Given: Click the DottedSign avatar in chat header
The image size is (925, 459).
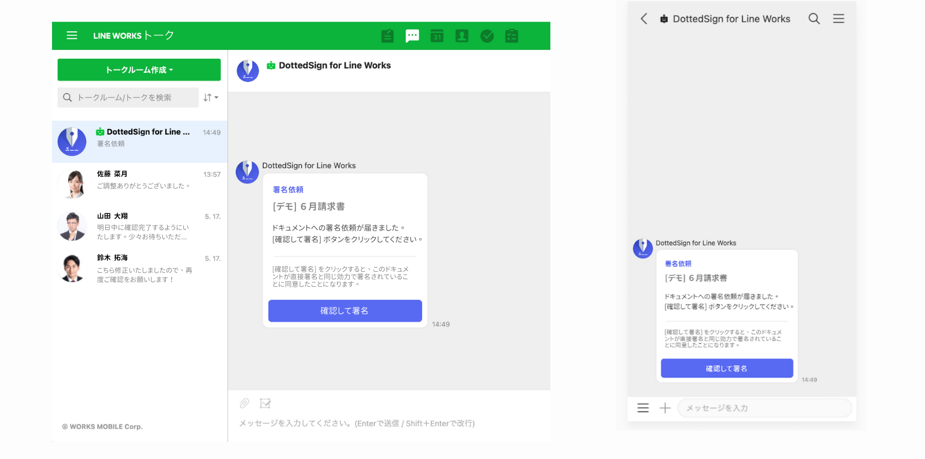Looking at the screenshot, I should pyautogui.click(x=248, y=71).
